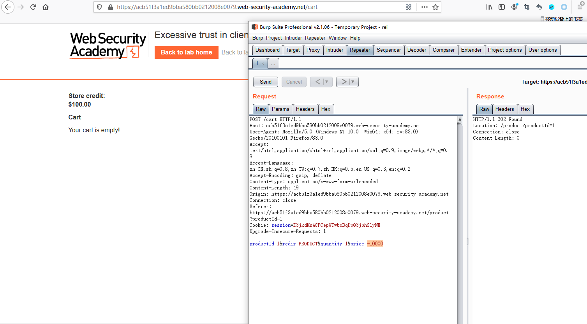
Task: Click the browser address bar URL
Action: click(x=217, y=7)
